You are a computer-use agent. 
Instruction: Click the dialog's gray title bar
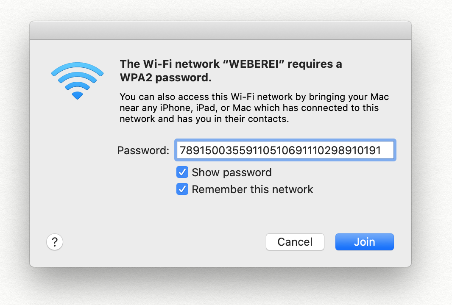(220, 30)
